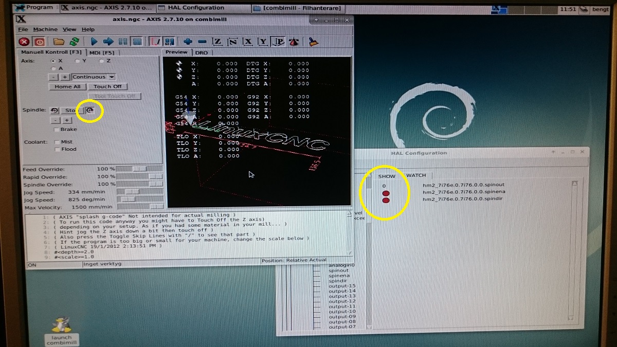Open a G-code file via folder icon
Image resolution: width=617 pixels, height=347 pixels.
pyautogui.click(x=59, y=42)
